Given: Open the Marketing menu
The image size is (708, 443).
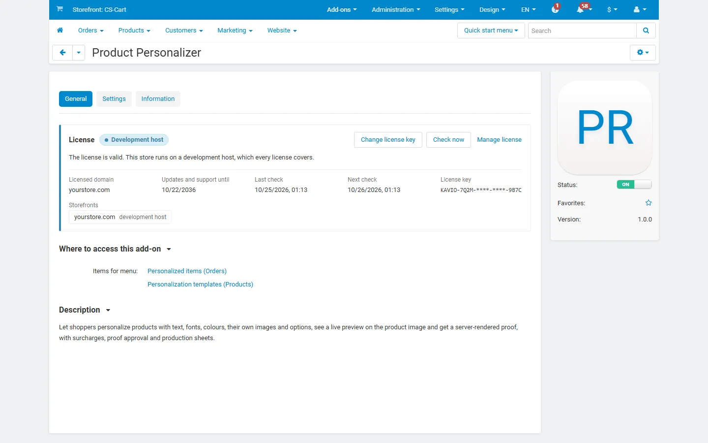Looking at the screenshot, I should [x=235, y=31].
